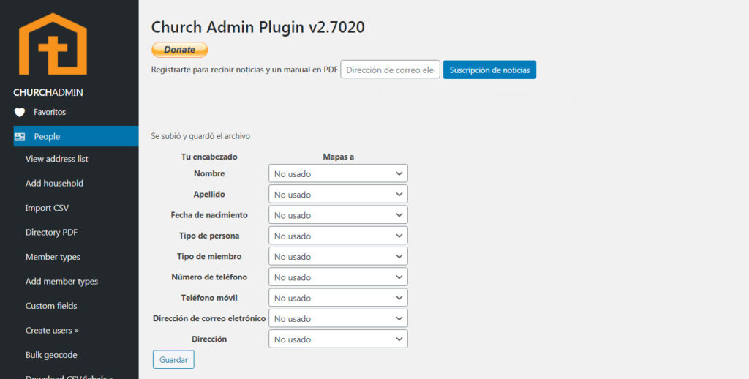Go to Add household page

(54, 184)
